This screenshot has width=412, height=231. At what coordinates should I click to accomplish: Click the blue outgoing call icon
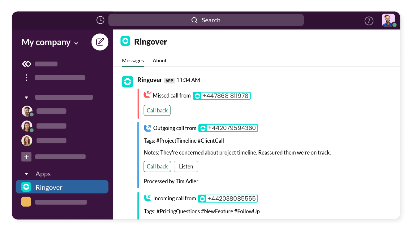pos(148,128)
